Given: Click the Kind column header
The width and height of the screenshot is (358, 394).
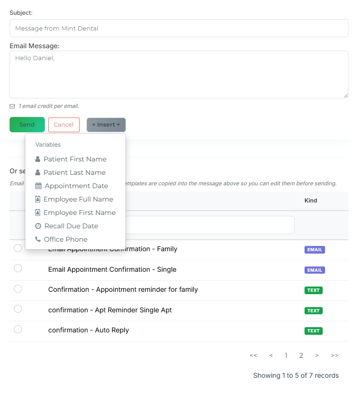Looking at the screenshot, I should [x=311, y=201].
